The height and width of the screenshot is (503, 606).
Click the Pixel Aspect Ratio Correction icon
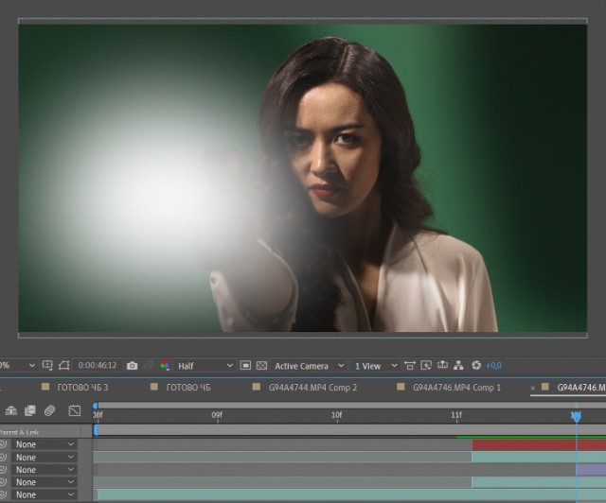(409, 365)
